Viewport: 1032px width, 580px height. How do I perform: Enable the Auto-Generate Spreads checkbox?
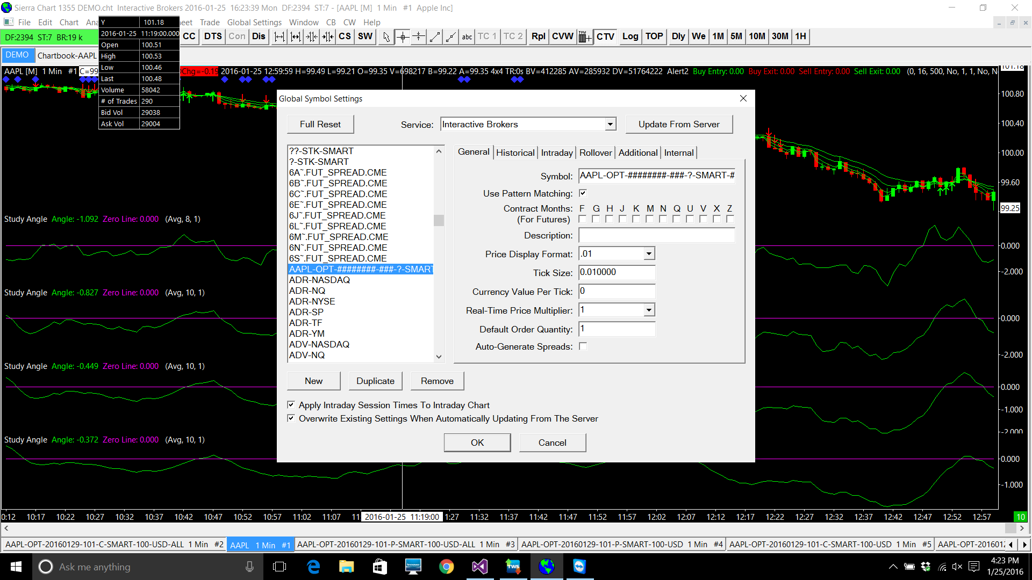(583, 346)
